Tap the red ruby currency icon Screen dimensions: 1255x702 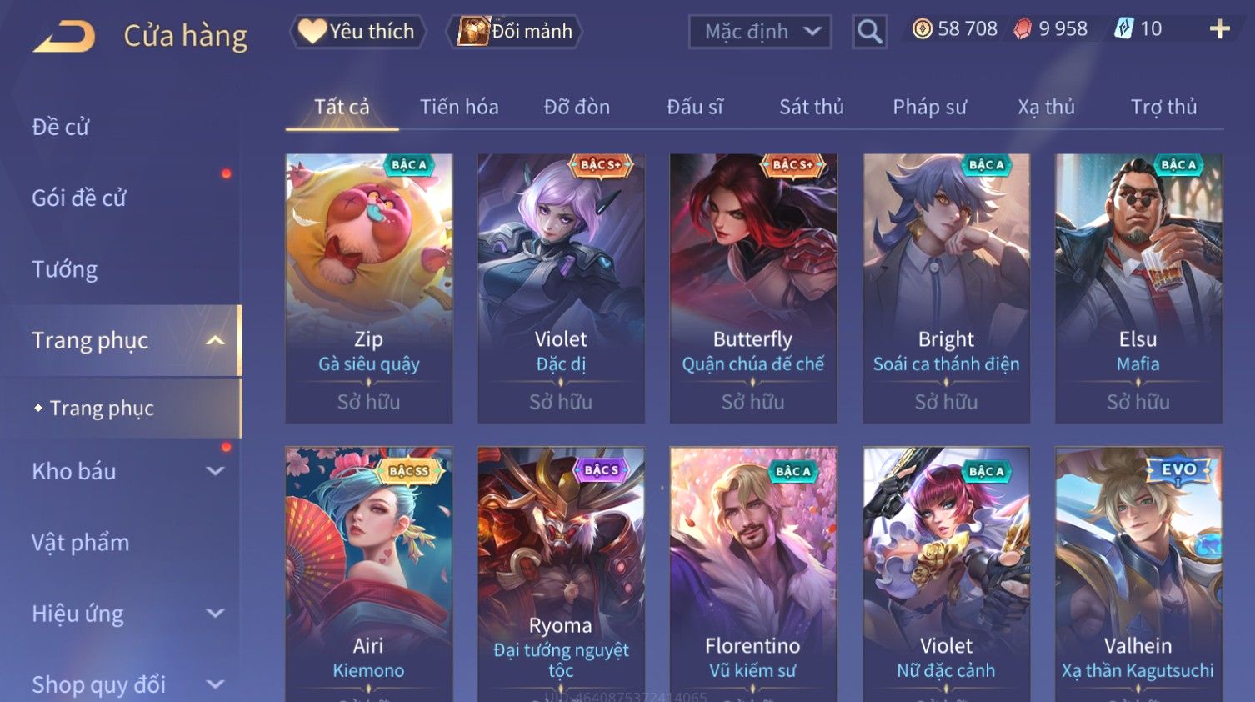point(1022,29)
